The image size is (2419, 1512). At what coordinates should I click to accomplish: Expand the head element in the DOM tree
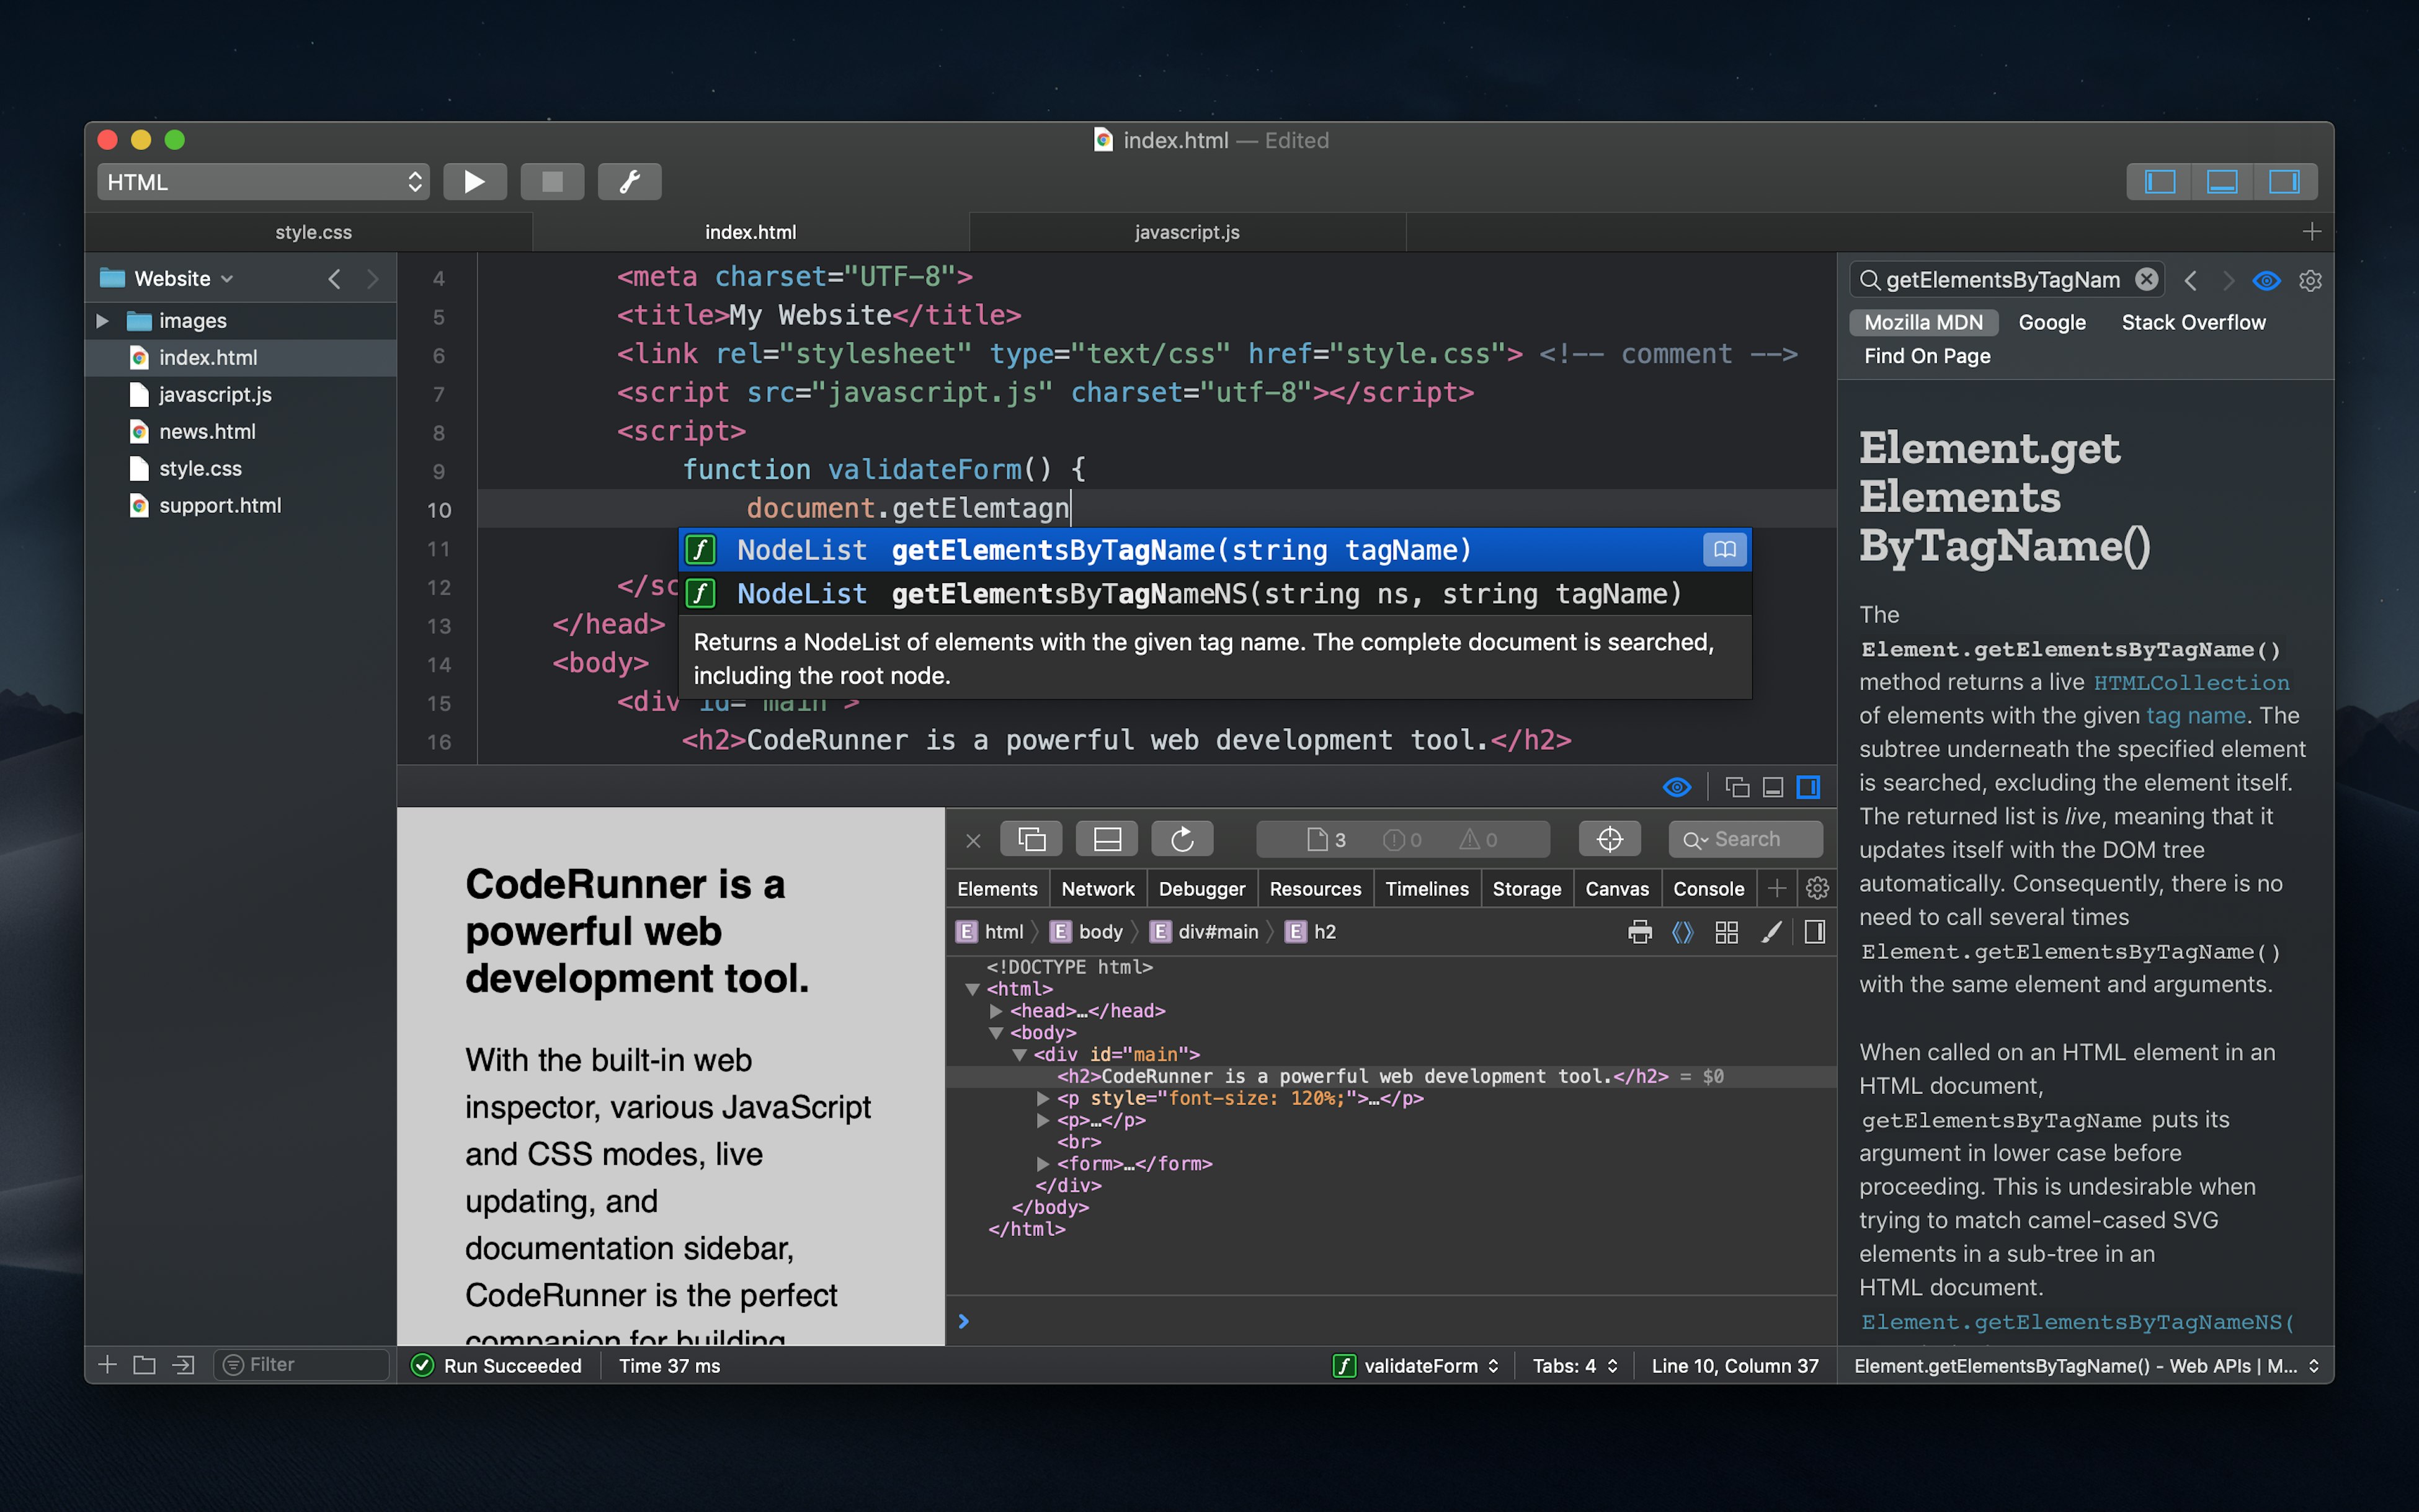(996, 1011)
